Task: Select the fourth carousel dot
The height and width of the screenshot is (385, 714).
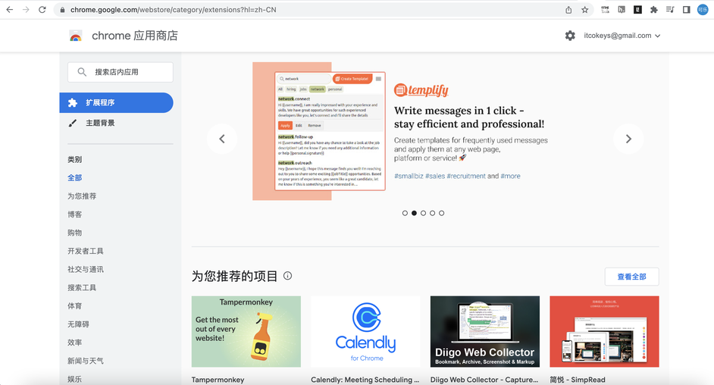Action: 433,213
